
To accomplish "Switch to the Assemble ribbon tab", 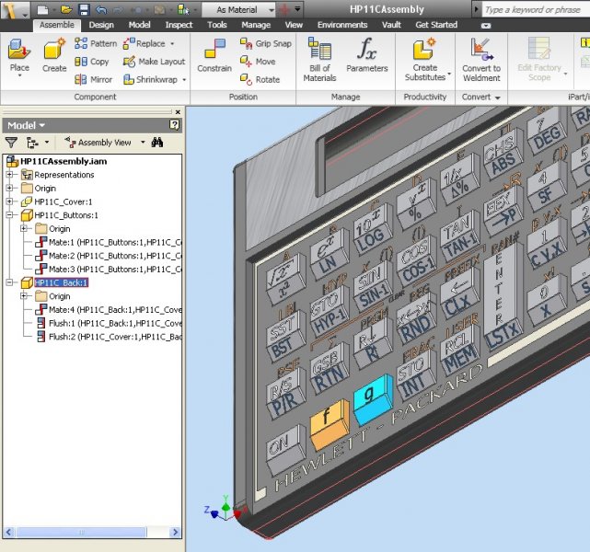I will tap(57, 25).
